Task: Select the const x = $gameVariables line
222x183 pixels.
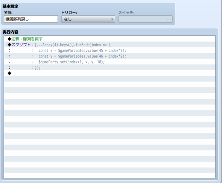Action: pyautogui.click(x=110, y=50)
